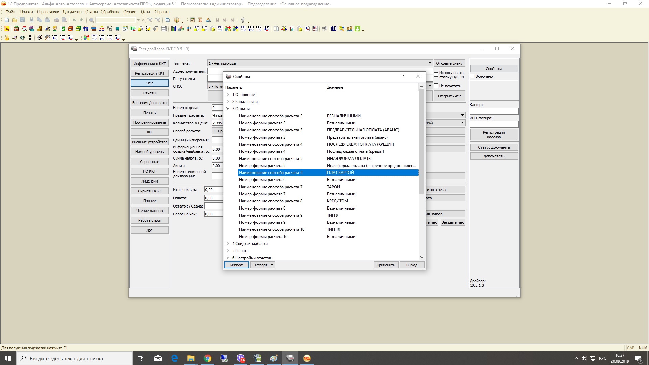Check the 'Не печатать' checkbox

click(436, 86)
